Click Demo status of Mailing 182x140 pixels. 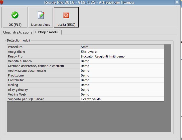[x=122, y=85]
